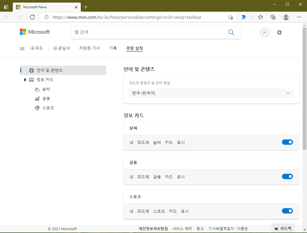
Task: Reload the page with the refresh icon
Action: pos(32,17)
